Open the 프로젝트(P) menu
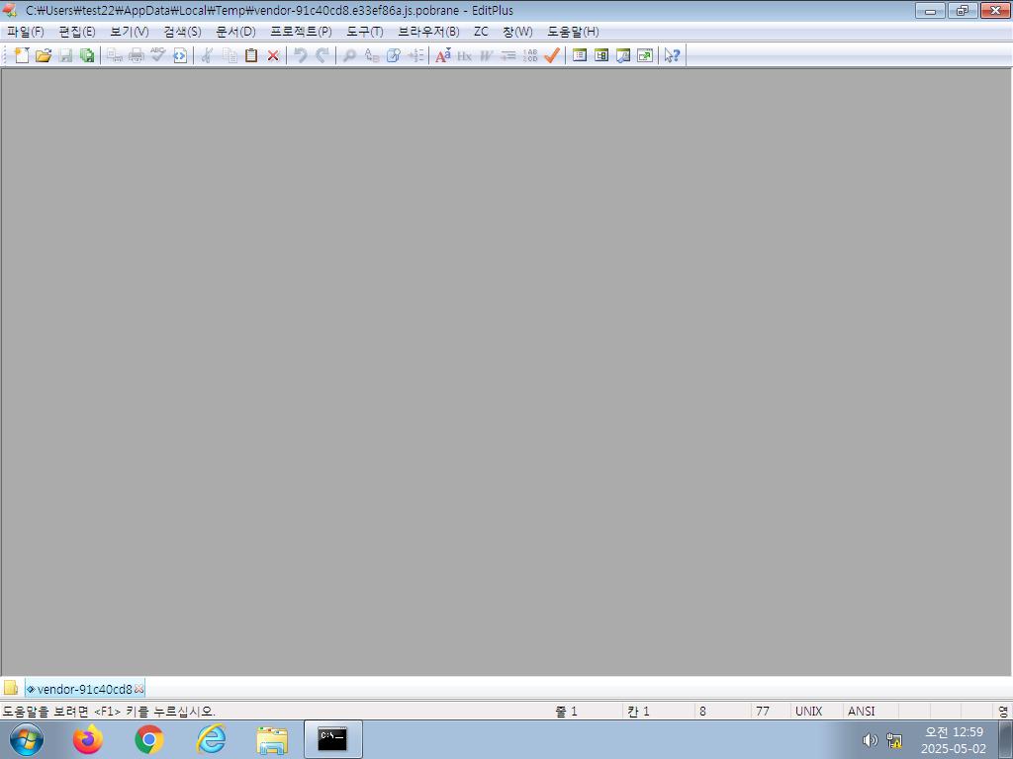 301,32
